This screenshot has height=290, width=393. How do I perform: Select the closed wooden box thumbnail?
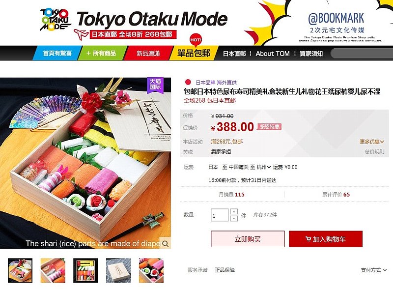click(118, 271)
